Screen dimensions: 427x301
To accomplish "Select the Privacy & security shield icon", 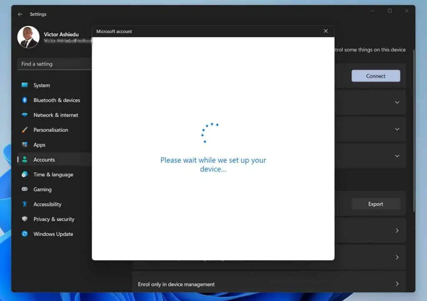I will [x=25, y=219].
